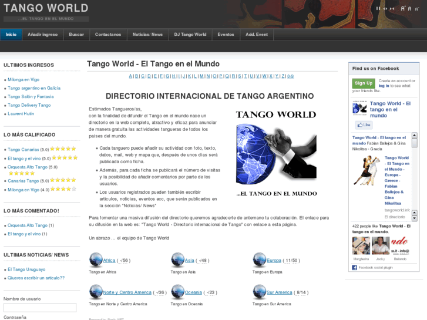The height and width of the screenshot is (320, 427).
Task: Click the globe icon next to Oceania
Action: pos(177,292)
